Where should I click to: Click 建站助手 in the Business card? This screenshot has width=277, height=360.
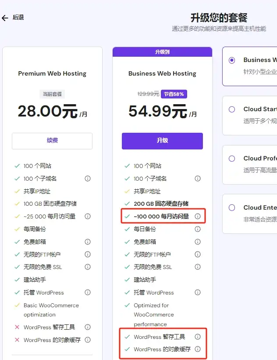[x=145, y=280]
